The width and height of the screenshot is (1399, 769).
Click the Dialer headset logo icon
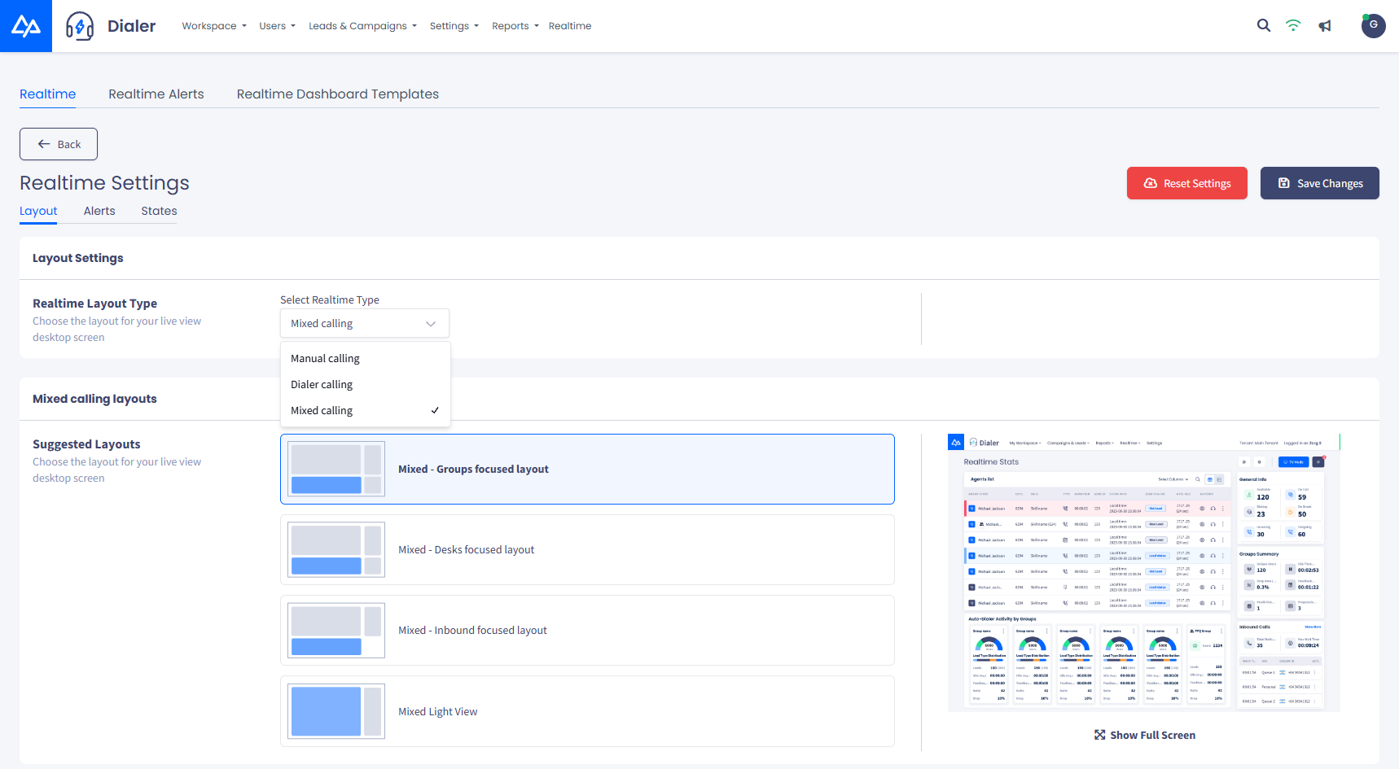(80, 26)
